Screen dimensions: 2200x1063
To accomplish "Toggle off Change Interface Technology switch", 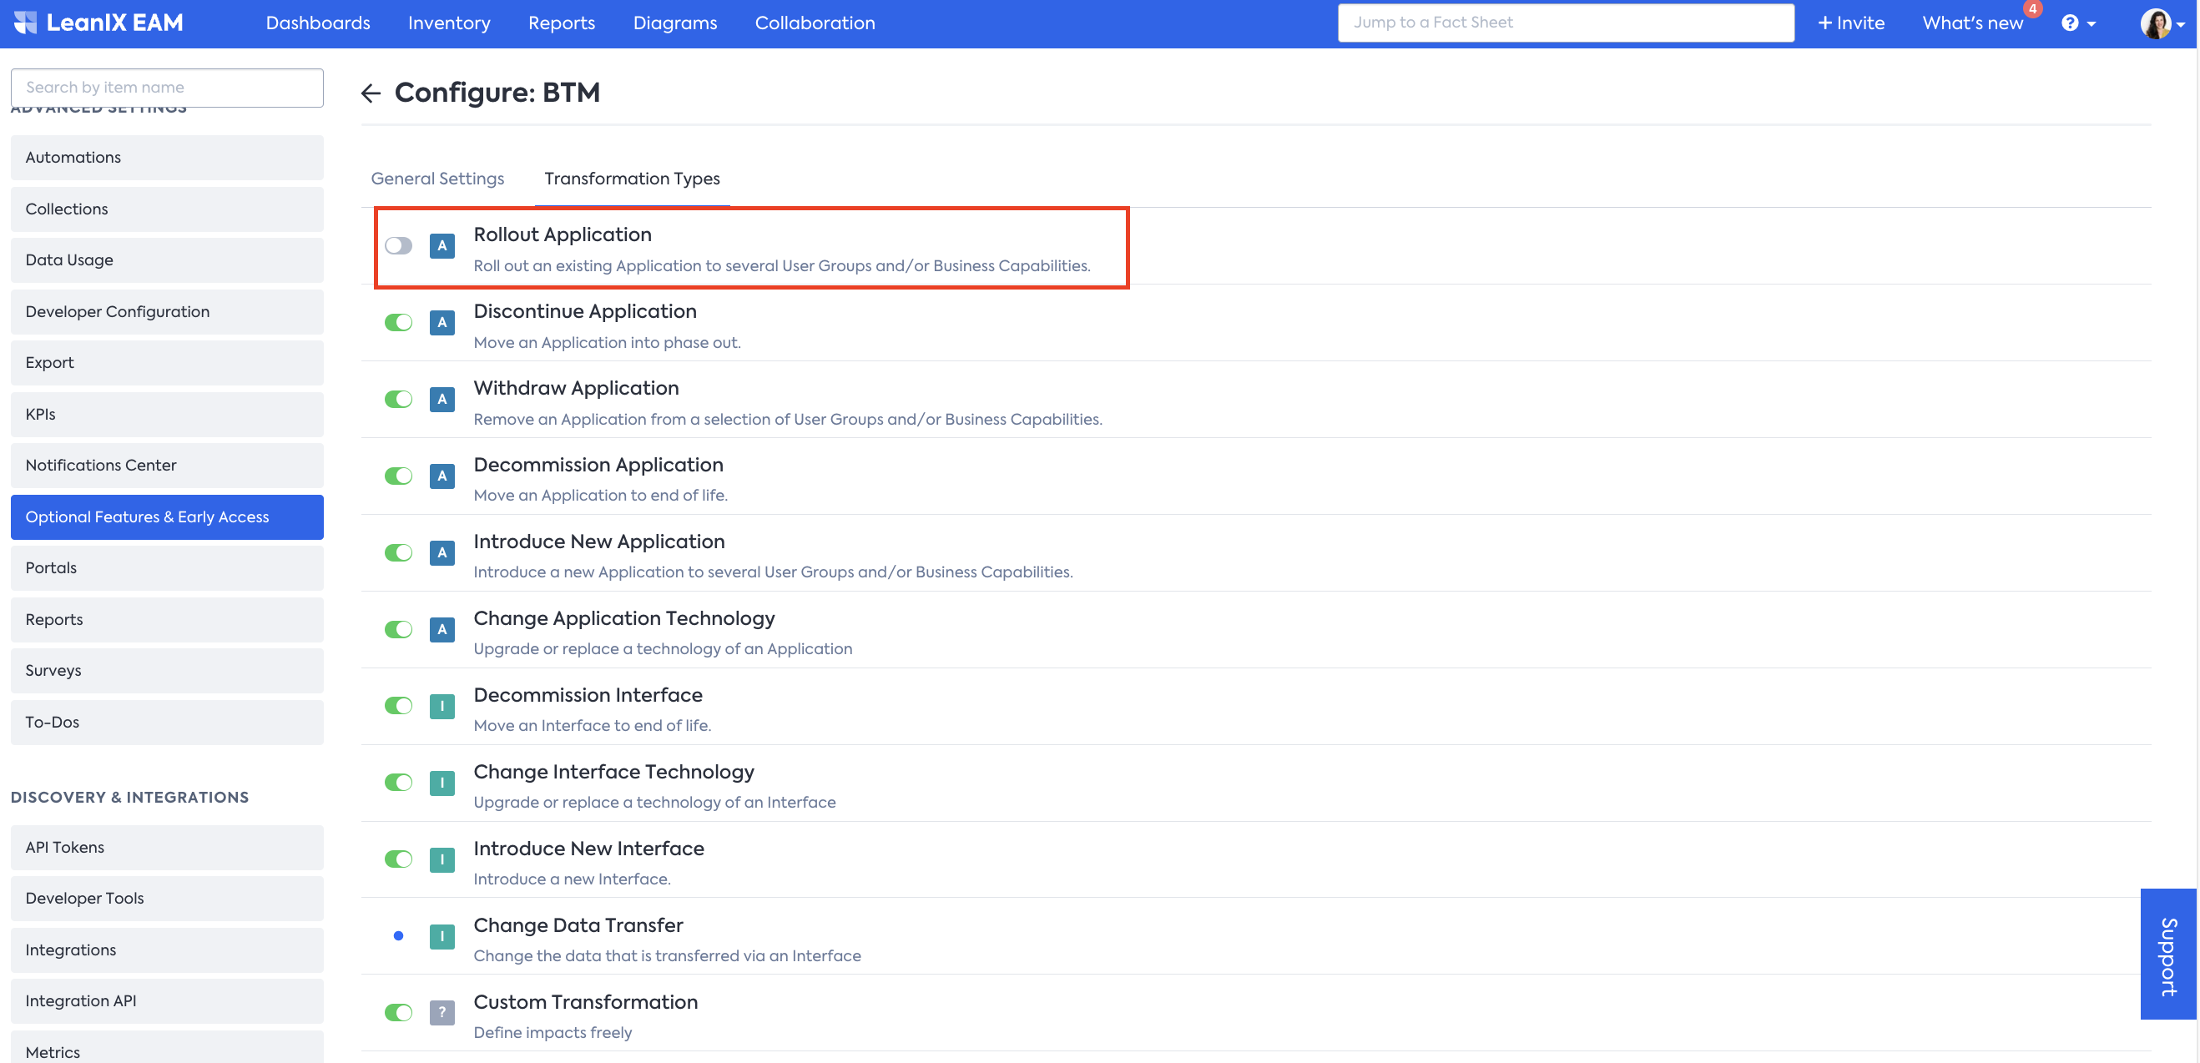I will coord(398,782).
